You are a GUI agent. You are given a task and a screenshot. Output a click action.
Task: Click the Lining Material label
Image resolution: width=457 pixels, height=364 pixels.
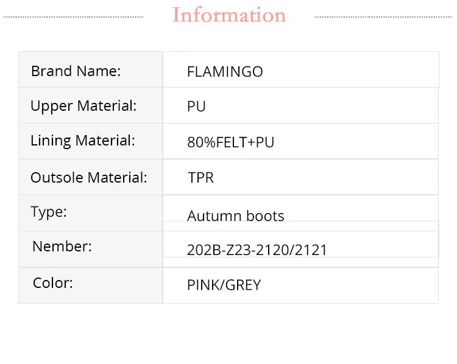(82, 141)
